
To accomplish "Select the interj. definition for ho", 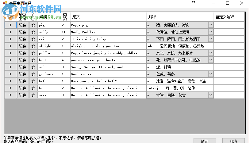I will (172, 88).
